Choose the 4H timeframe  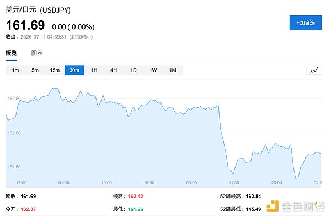tap(114, 70)
